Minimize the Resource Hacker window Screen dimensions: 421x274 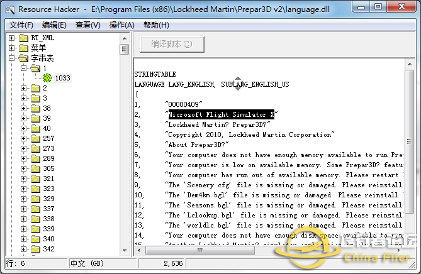(361, 7)
